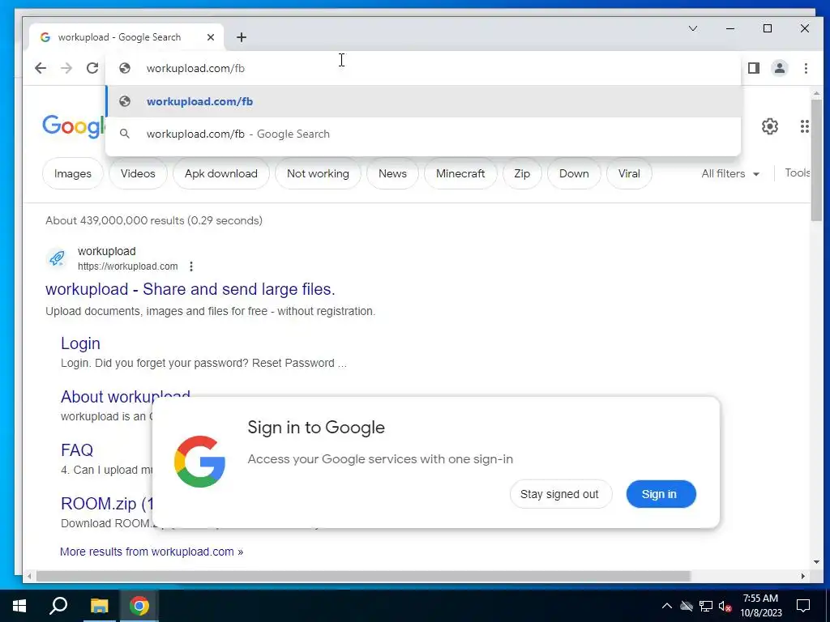Open Chrome side panel
This screenshot has width=830, height=622.
[754, 68]
